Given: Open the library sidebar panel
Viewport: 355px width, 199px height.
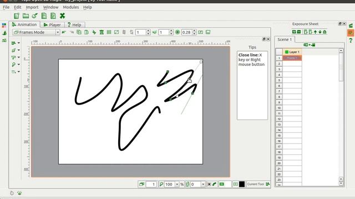Looking at the screenshot, I should coord(4,40).
